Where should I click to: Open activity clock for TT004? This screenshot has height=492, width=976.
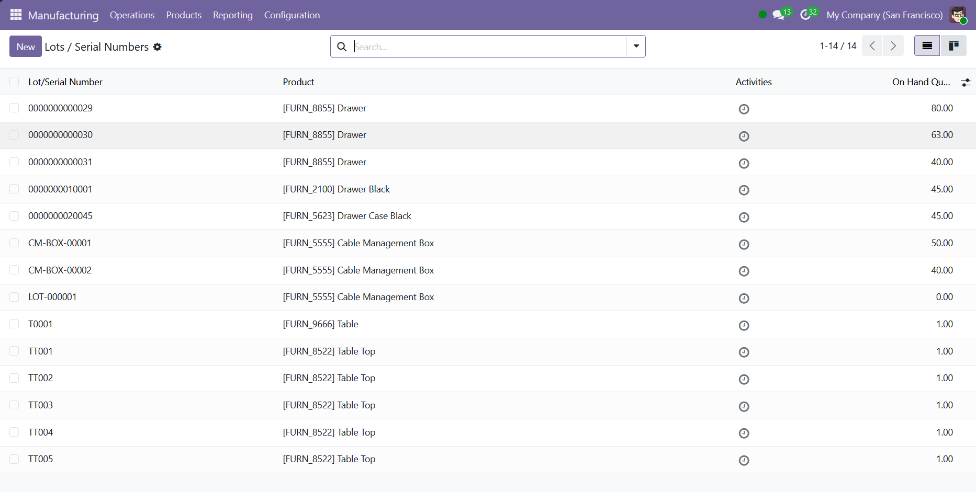pyautogui.click(x=744, y=433)
